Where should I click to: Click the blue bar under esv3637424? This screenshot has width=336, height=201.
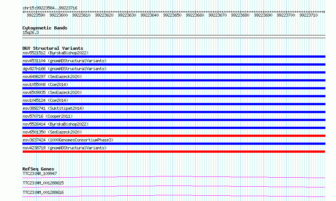coord(174,144)
